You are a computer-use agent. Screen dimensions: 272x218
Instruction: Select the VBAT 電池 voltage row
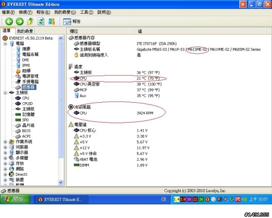click(x=110, y=159)
